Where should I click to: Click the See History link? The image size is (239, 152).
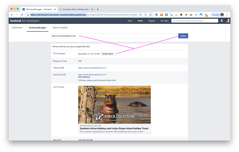tap(84, 77)
